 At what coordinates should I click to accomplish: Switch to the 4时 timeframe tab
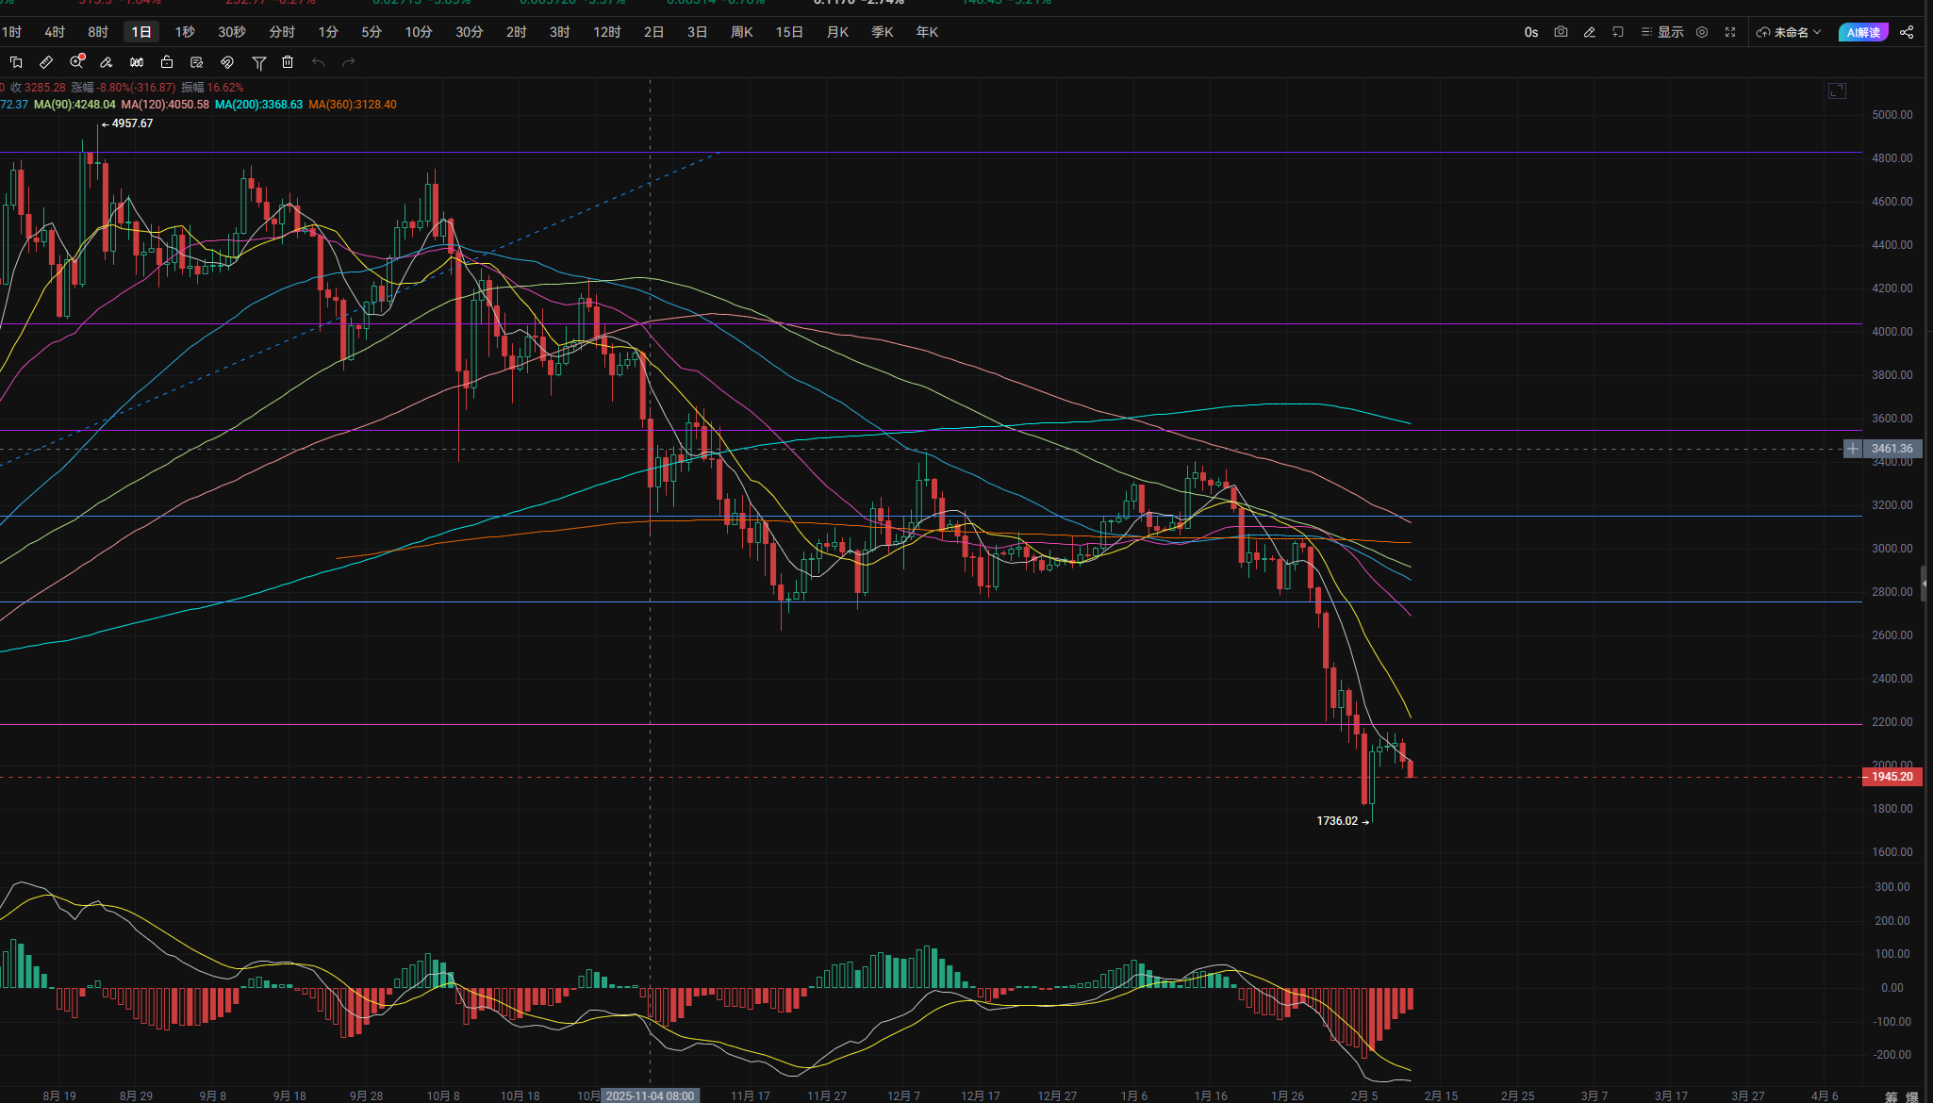55,32
